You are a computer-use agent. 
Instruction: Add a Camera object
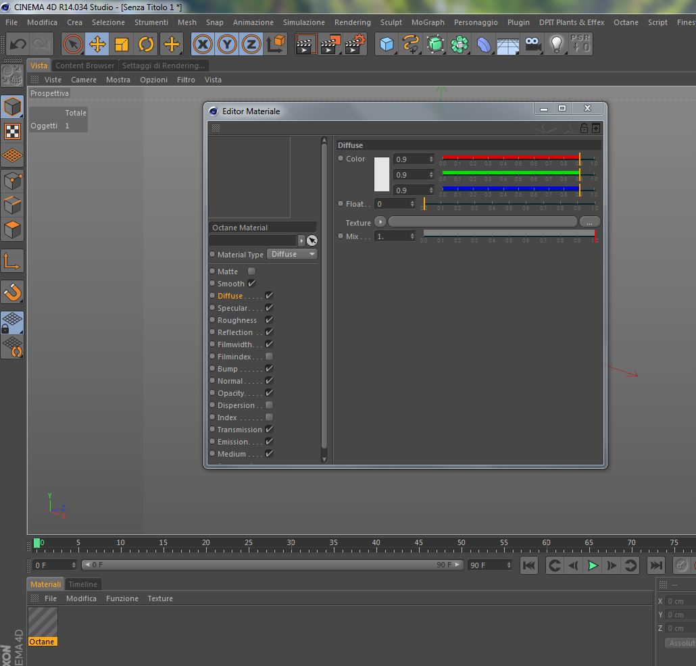(x=532, y=45)
